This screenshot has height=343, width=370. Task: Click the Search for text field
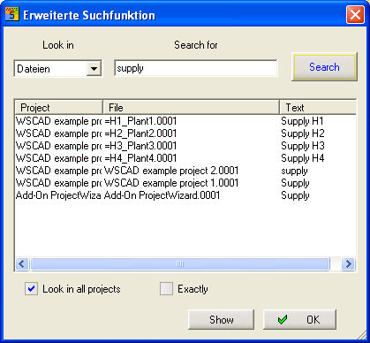196,68
